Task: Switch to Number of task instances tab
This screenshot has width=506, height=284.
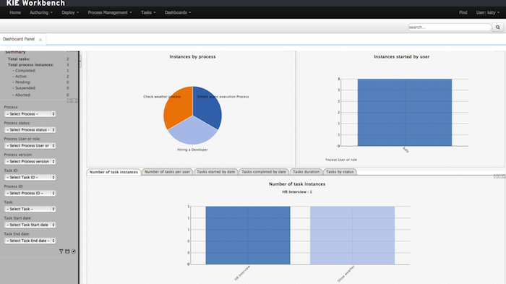Action: tap(113, 172)
